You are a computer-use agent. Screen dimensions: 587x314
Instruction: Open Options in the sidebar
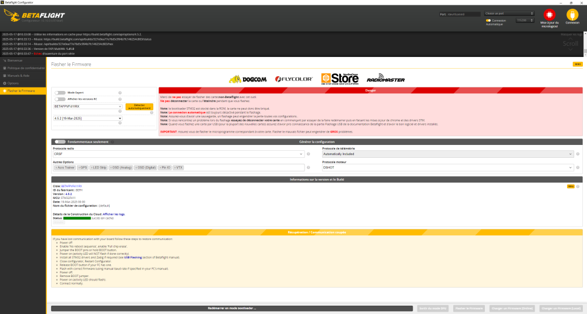tap(23, 83)
